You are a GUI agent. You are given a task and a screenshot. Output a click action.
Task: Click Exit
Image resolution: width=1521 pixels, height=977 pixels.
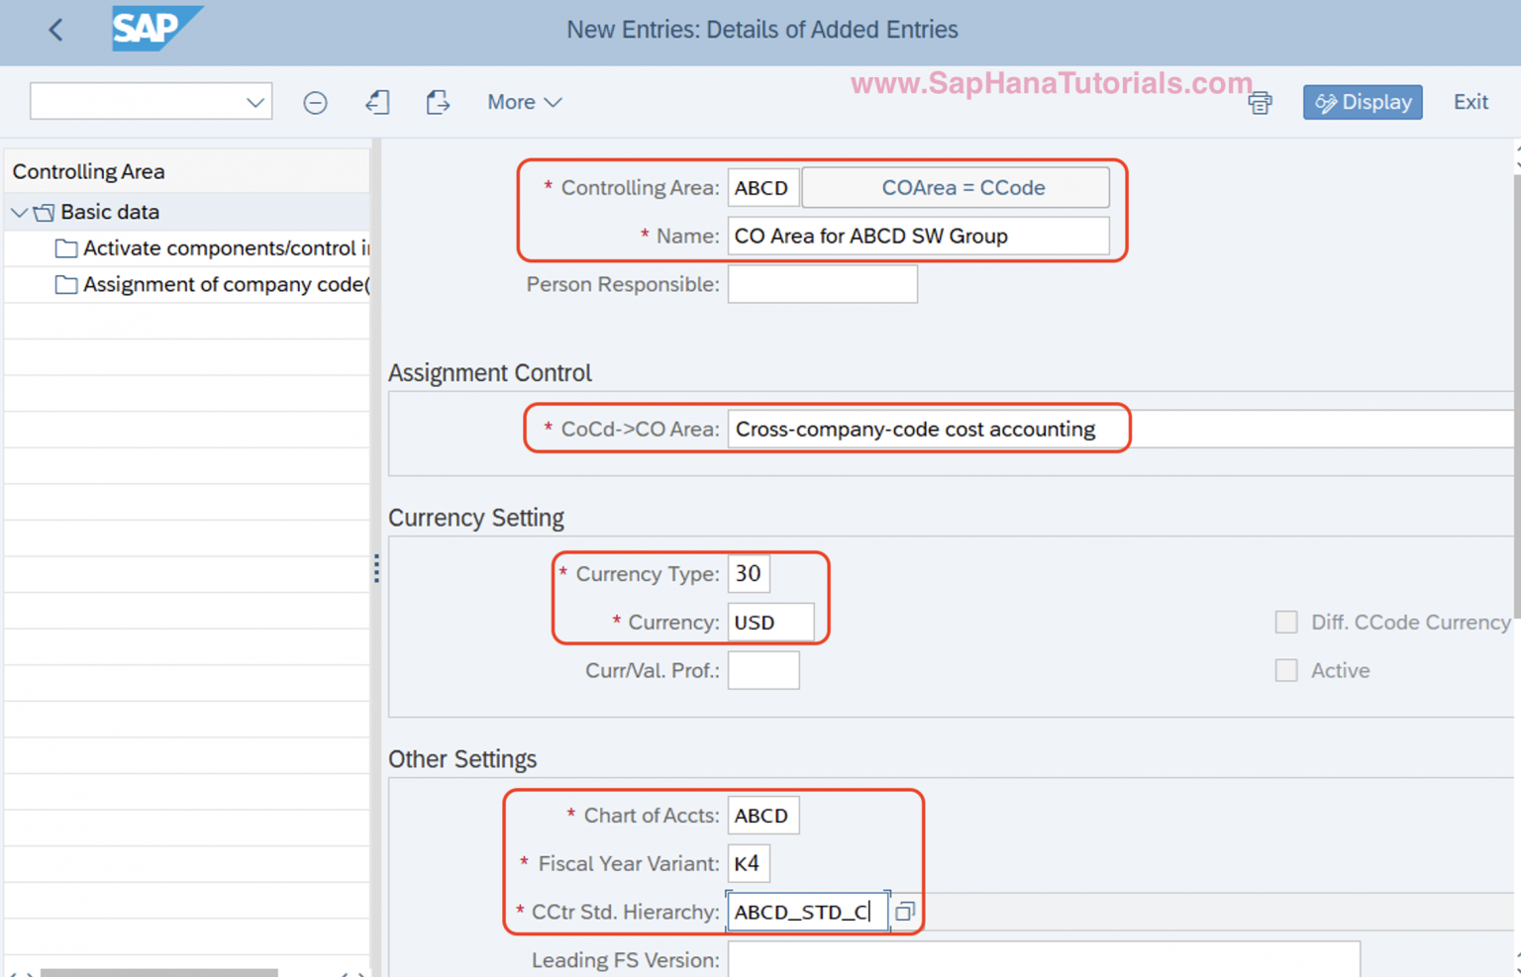click(x=1470, y=102)
